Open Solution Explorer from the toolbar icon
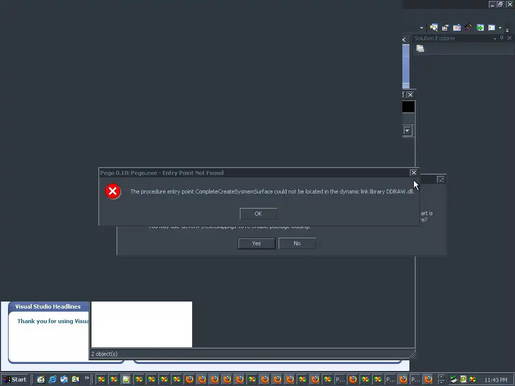515x386 pixels. pos(434,28)
